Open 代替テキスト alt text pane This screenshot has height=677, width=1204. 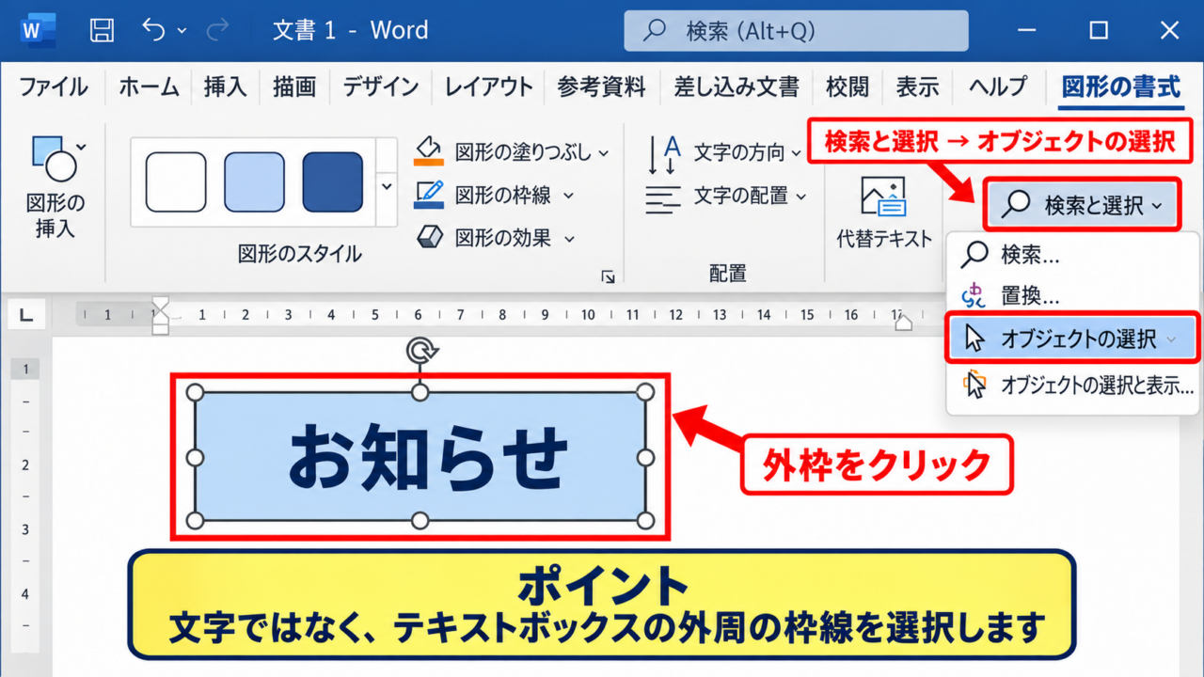(884, 213)
